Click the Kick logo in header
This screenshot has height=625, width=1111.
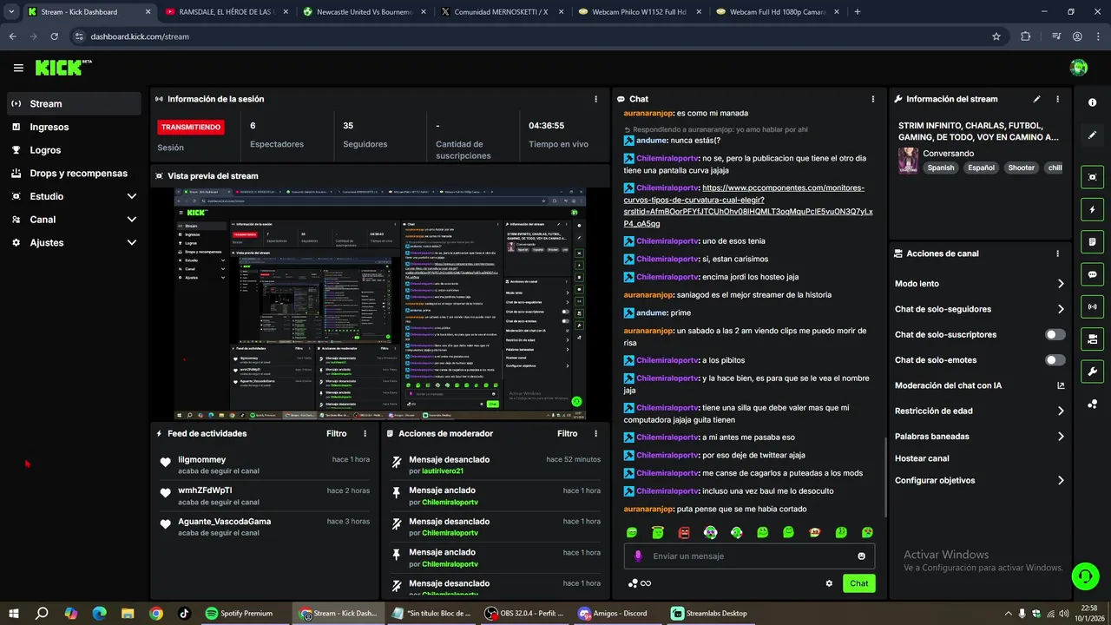point(62,68)
